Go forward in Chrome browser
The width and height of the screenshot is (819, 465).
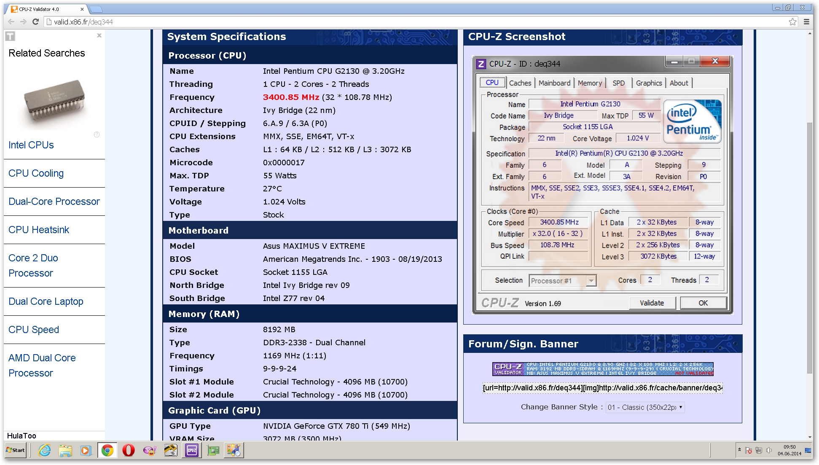23,22
